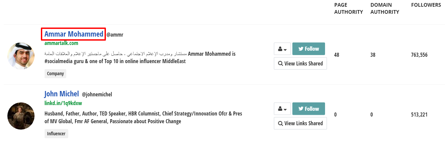Viewport: 445px width, 141px height.
Task: Click Ammar Mohammed's profile photo
Action: [21, 56]
